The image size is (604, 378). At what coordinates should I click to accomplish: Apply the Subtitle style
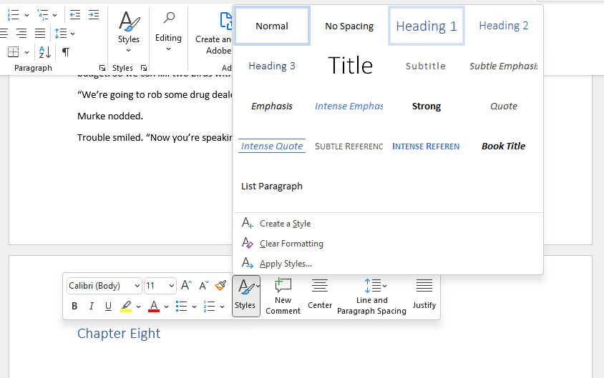(x=427, y=66)
